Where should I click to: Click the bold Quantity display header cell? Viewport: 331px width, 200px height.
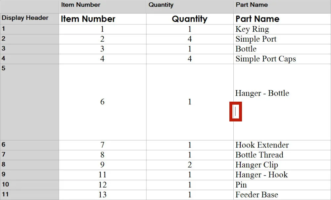(x=190, y=19)
